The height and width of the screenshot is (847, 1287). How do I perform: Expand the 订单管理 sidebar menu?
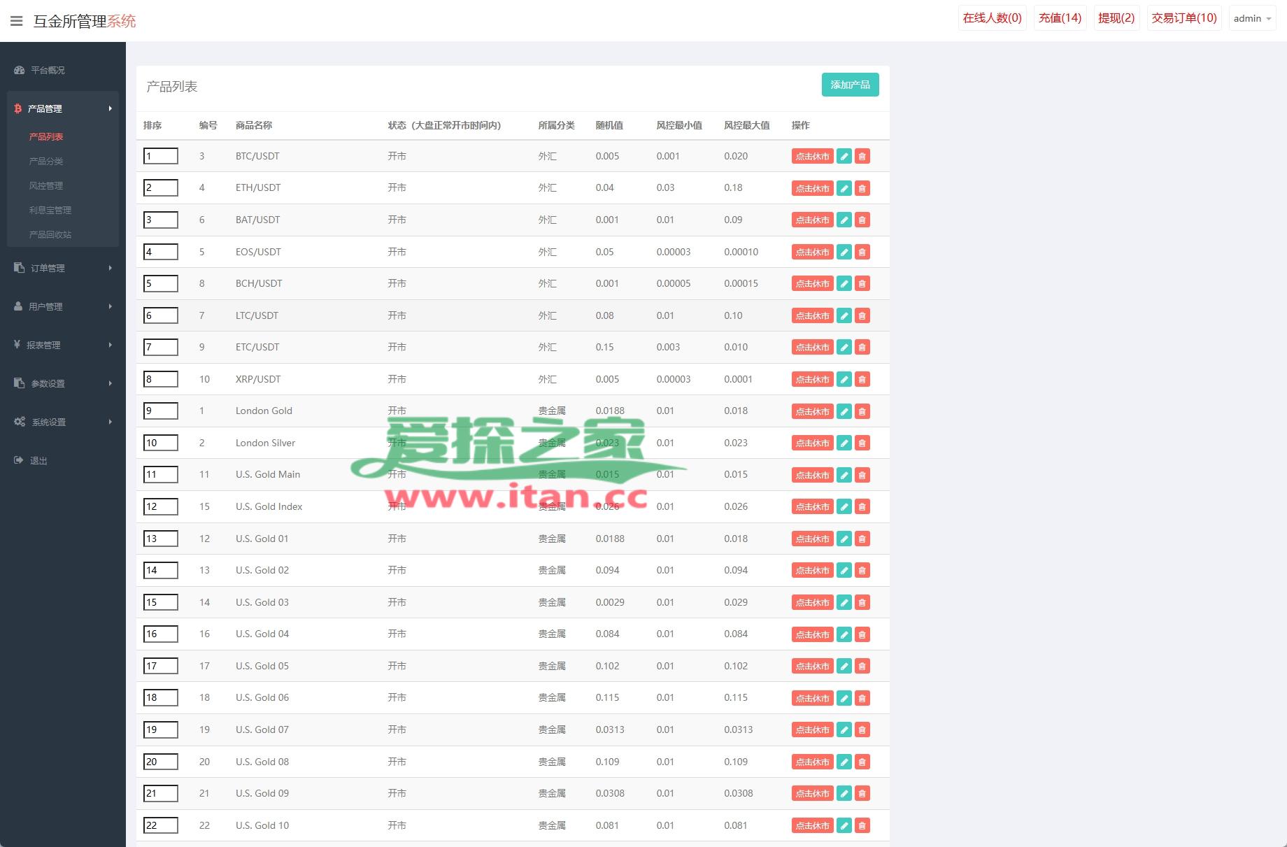(63, 268)
